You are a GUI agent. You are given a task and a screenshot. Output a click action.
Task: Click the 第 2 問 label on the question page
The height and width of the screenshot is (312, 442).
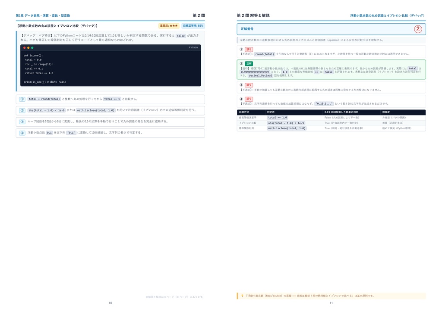coord(199,16)
